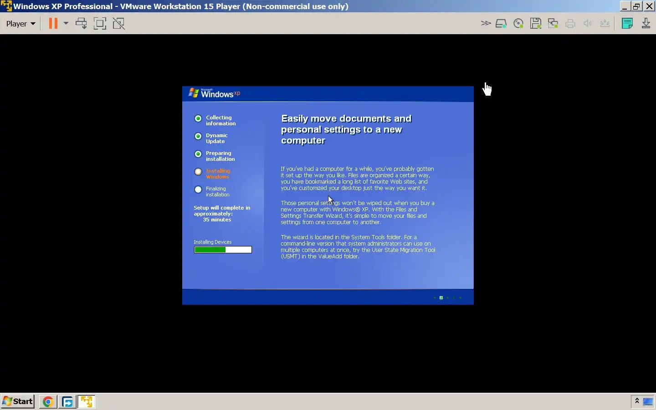Toggle Unity mode icon
Image resolution: width=656 pixels, height=410 pixels.
coord(119,23)
